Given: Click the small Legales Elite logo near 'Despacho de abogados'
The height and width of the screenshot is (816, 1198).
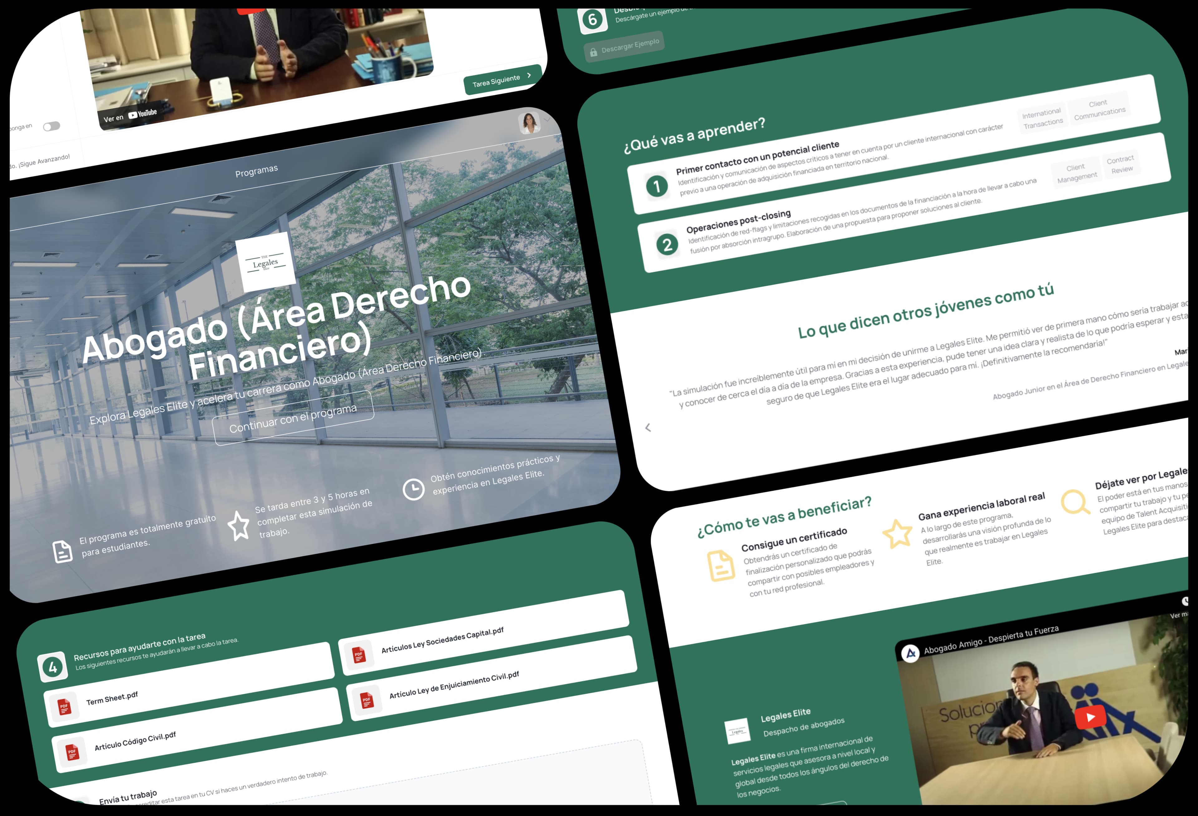Looking at the screenshot, I should [x=738, y=731].
